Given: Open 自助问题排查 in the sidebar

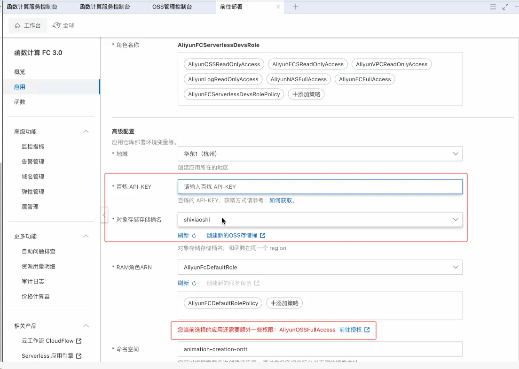Looking at the screenshot, I should pos(39,251).
